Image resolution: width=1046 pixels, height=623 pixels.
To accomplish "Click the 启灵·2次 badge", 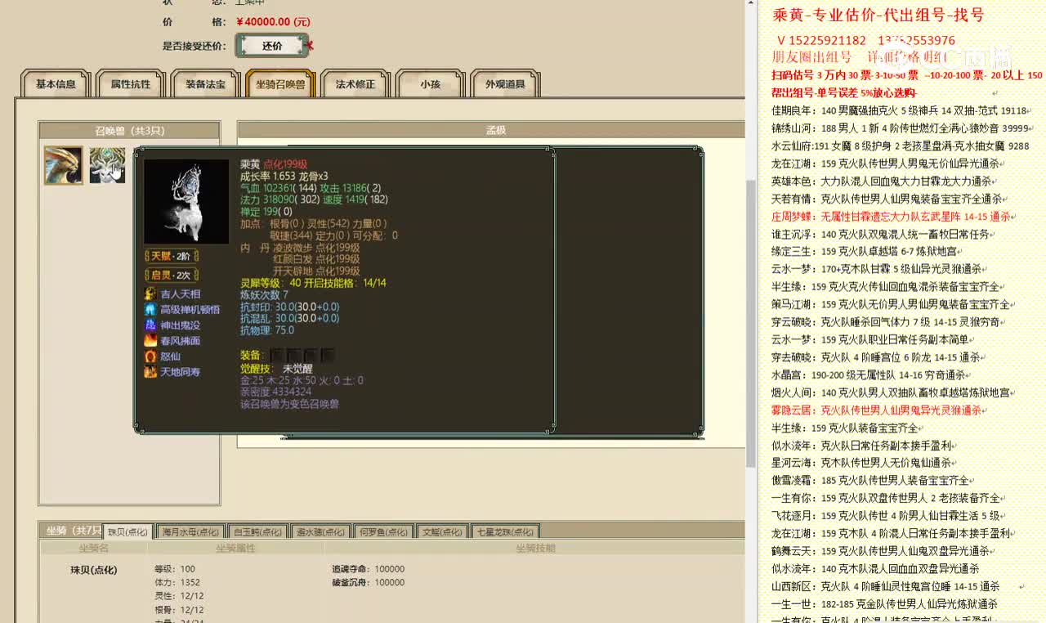I will click(172, 276).
